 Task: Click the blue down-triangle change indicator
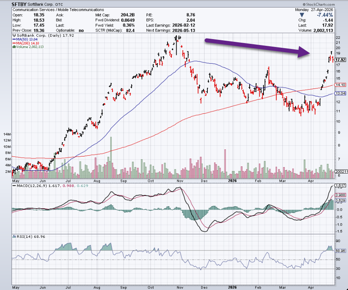[302, 14]
